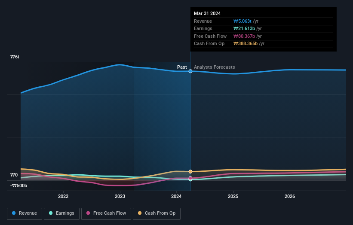Click the Past label on chart
Viewport: 353px width, 225px height.
point(182,67)
